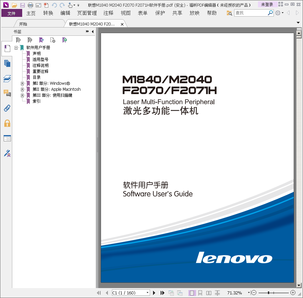Collapse the 软件用户手册 root bookmark
The image size is (303, 298).
pos(16,48)
